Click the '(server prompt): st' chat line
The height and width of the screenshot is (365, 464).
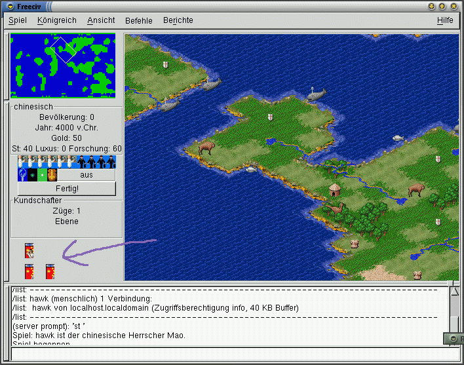[x=49, y=326]
